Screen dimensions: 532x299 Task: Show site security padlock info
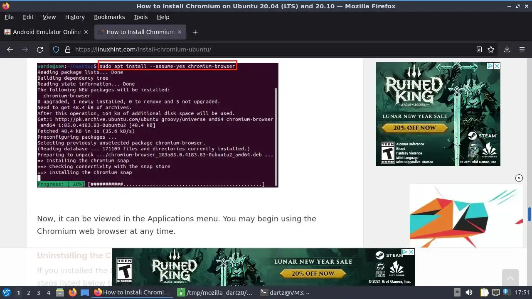tap(67, 49)
